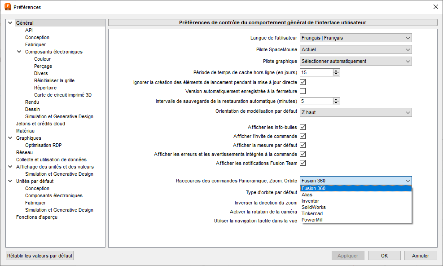443x266 pixels.
Task: Select Unités par défaut in the tree
Action: (x=35, y=181)
